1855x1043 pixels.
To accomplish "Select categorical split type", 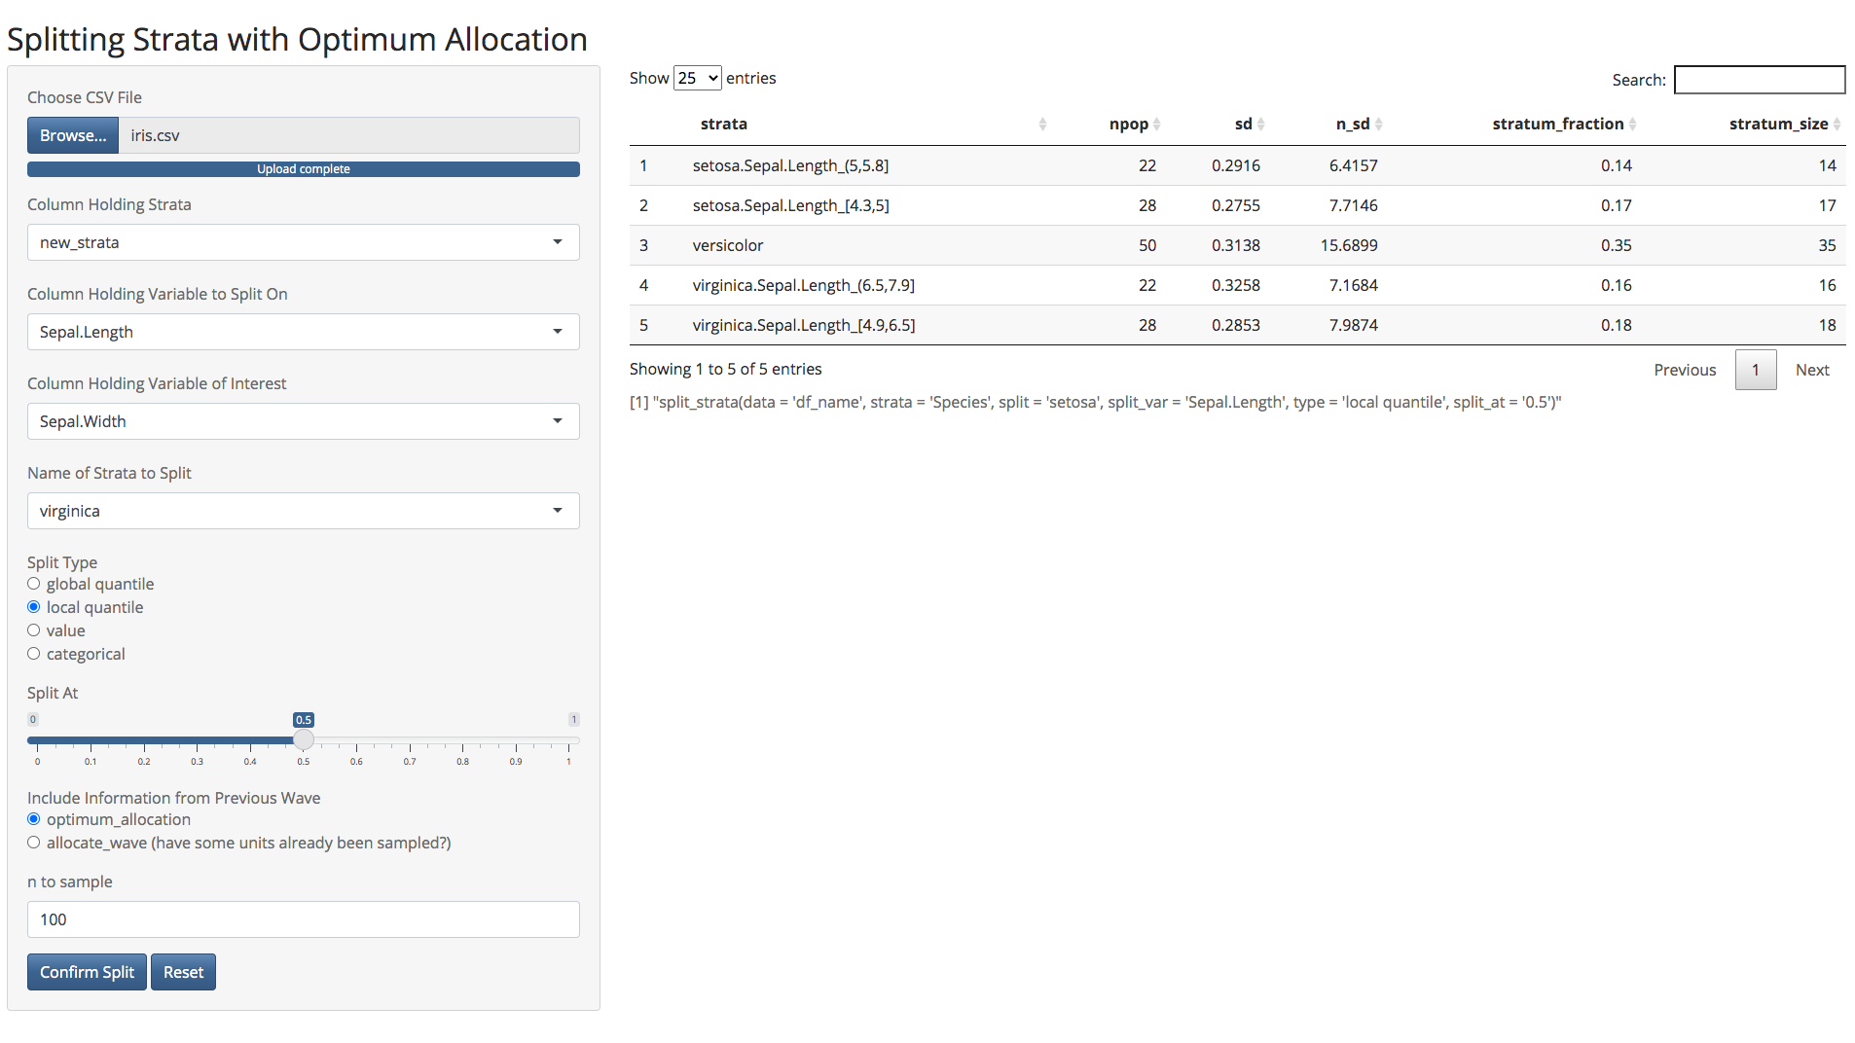I will [x=34, y=654].
